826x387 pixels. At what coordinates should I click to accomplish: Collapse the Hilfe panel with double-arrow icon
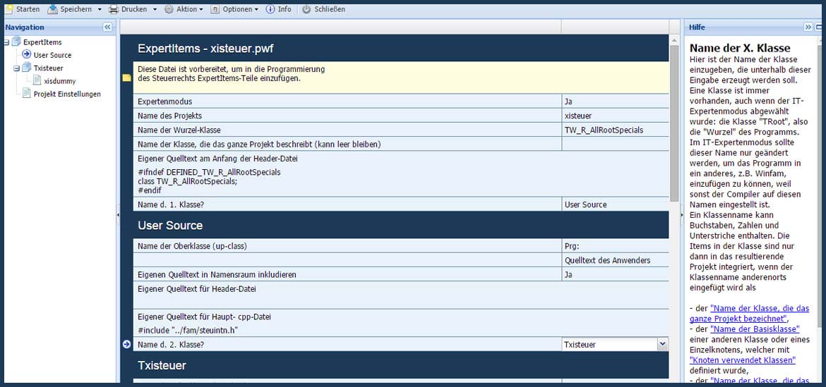point(808,27)
